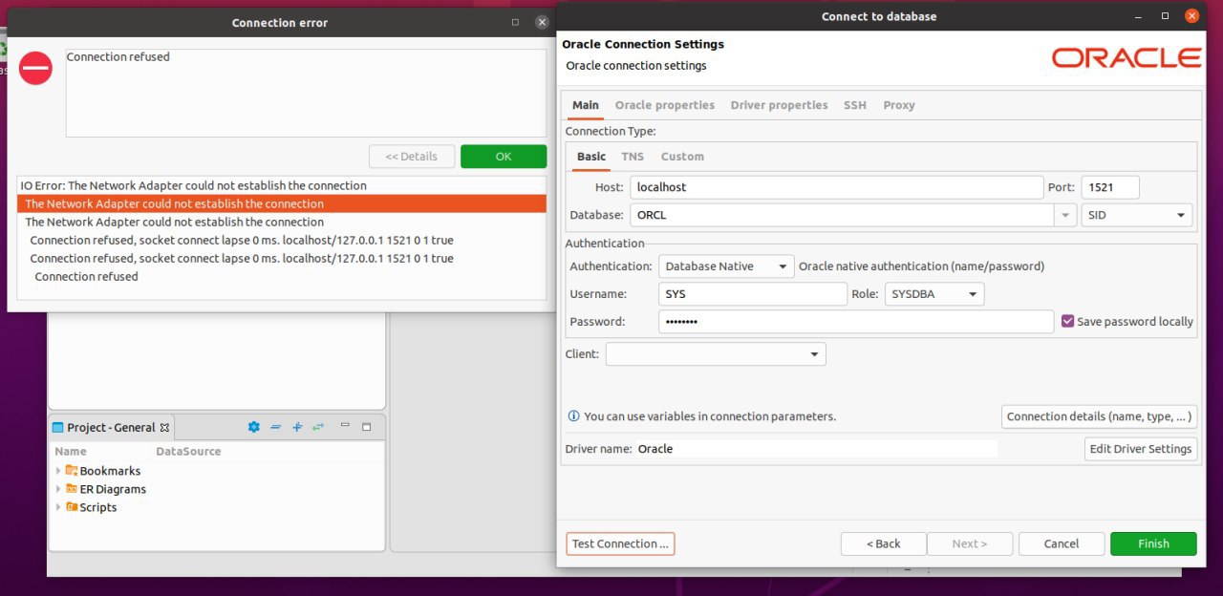Select the Bookmarks item in project tree
1223x596 pixels.
pos(110,471)
